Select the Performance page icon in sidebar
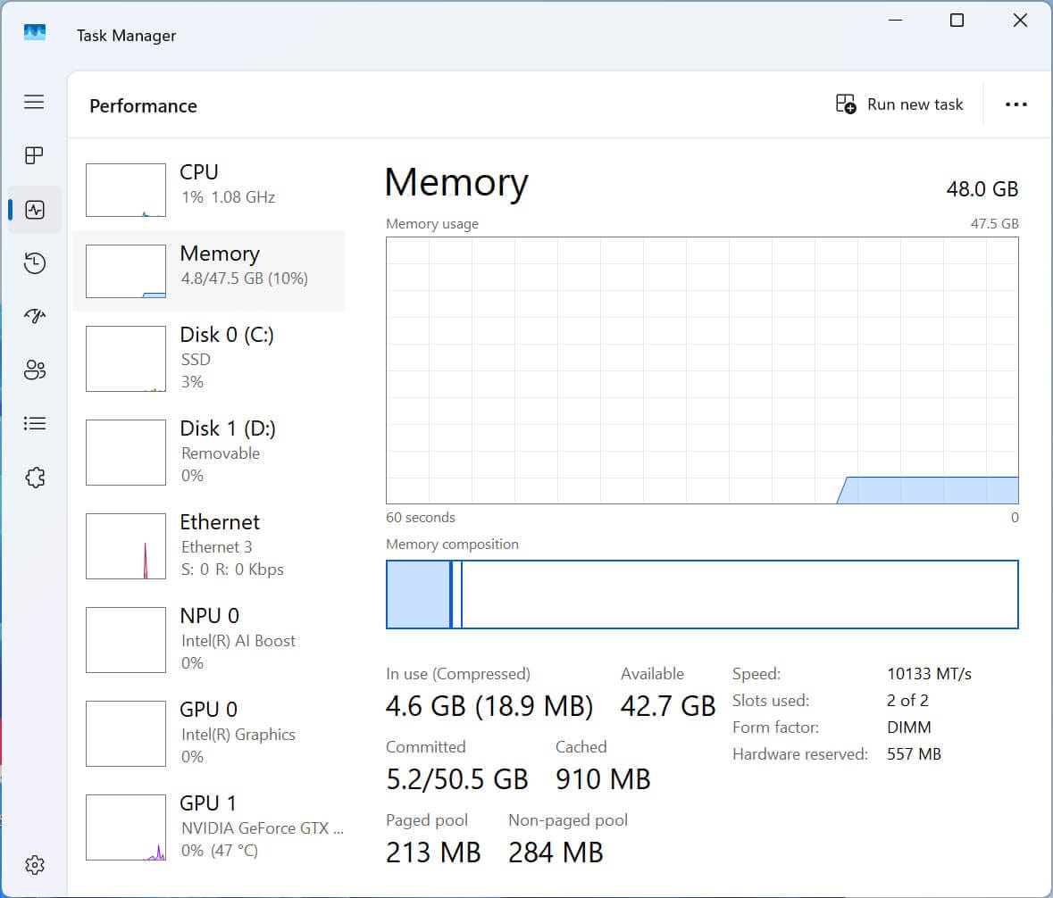The image size is (1053, 898). pyautogui.click(x=34, y=210)
